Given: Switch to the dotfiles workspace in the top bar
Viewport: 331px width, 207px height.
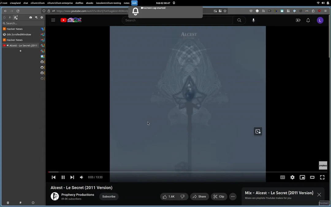Looking at the screenshot, I should [x=79, y=3].
